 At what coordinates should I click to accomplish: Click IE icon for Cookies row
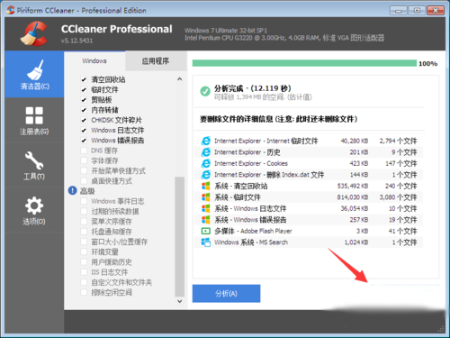coord(206,163)
